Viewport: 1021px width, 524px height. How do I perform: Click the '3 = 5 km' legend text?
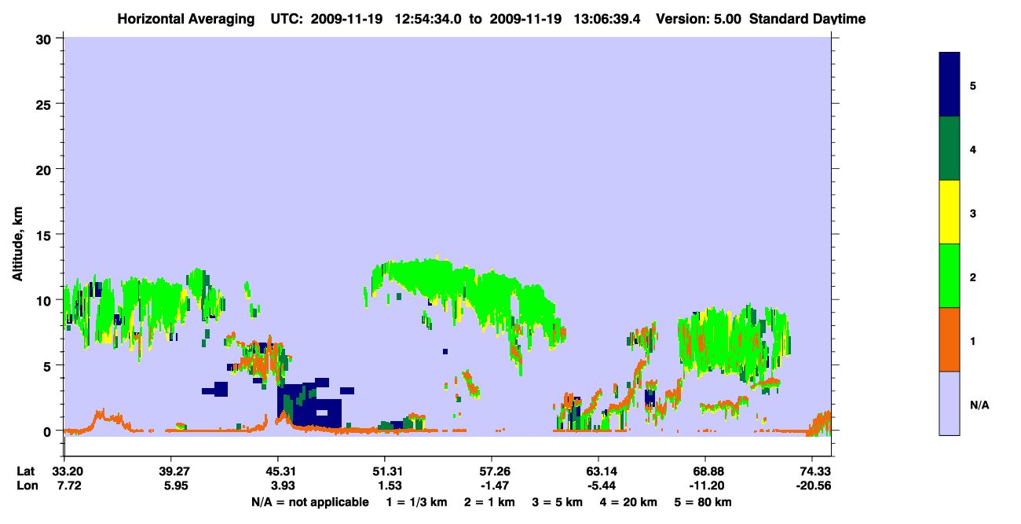click(558, 502)
